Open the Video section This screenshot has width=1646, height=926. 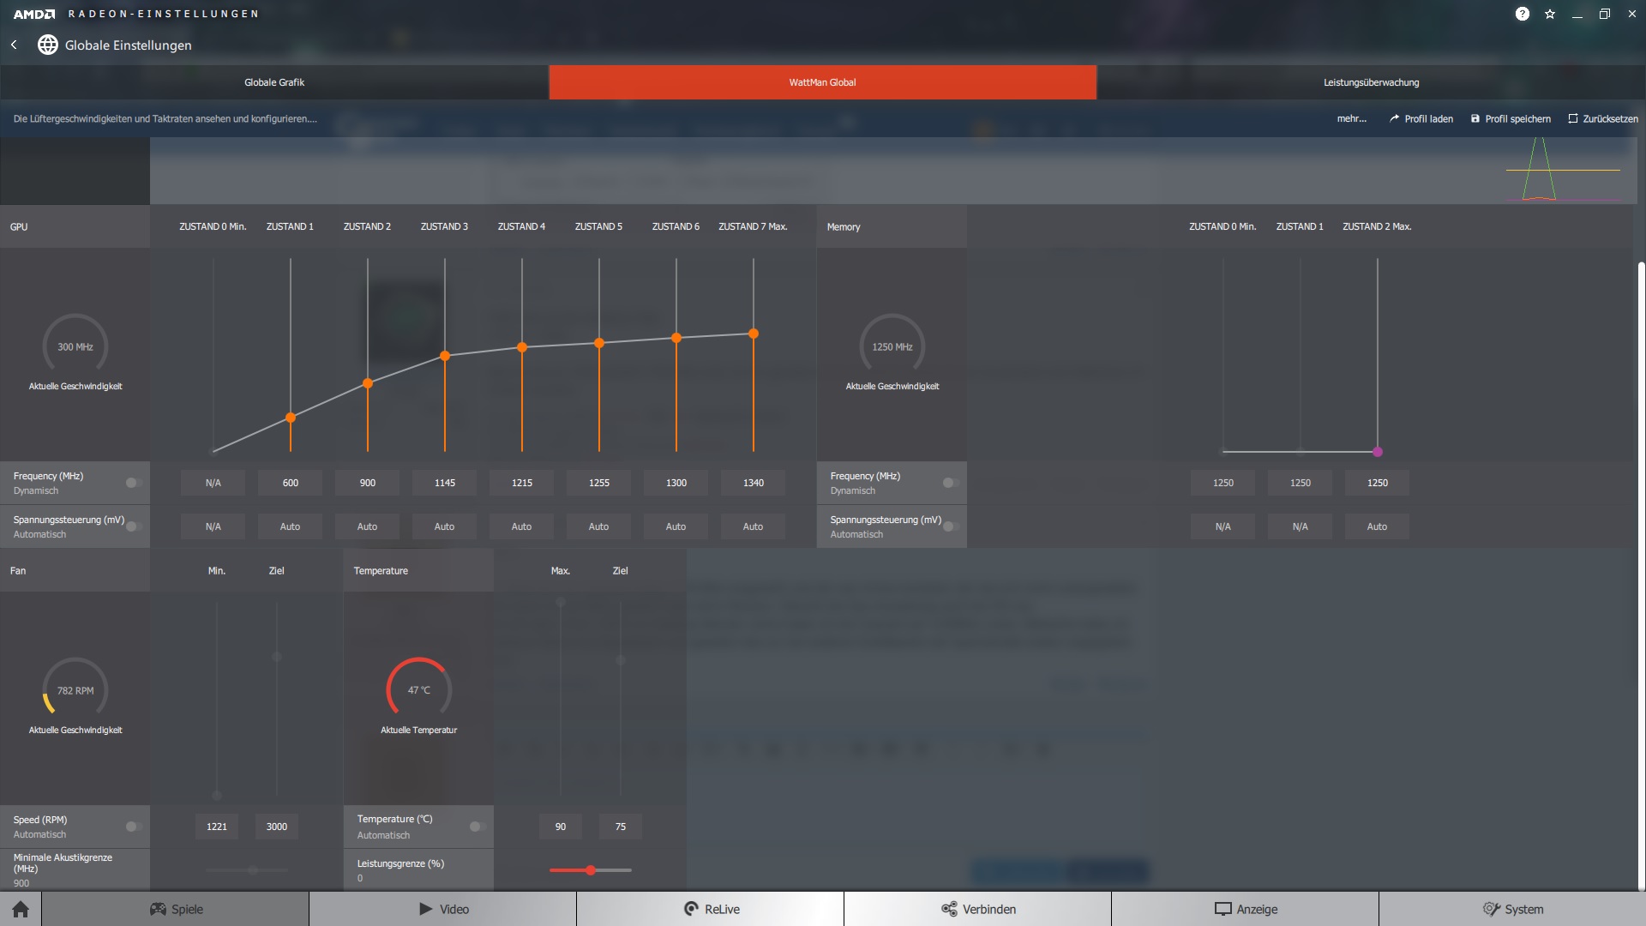(443, 909)
